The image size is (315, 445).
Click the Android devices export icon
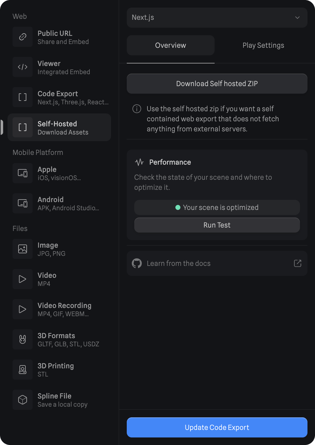pyautogui.click(x=23, y=203)
